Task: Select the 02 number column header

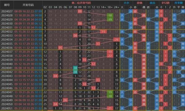Action: [x=45, y=7]
